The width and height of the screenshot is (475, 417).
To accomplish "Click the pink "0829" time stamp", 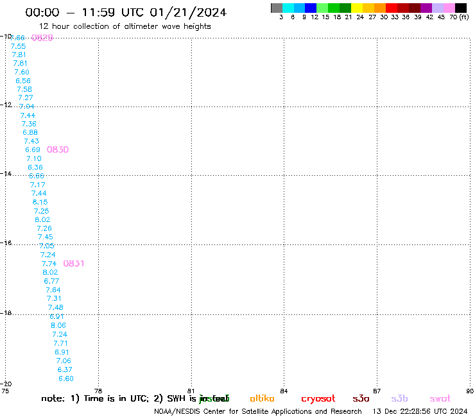I will point(42,38).
